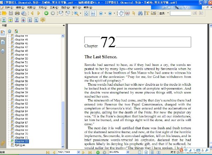Select the Chapter 44 bookmark
The height and width of the screenshot is (155, 212).
tap(21, 36)
